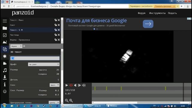This screenshot has height=108, width=192.
Task: Reload the panzoid page
Action: pos(14,6)
